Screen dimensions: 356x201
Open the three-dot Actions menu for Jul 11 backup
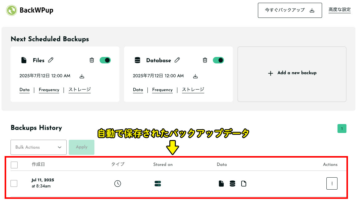point(332,183)
